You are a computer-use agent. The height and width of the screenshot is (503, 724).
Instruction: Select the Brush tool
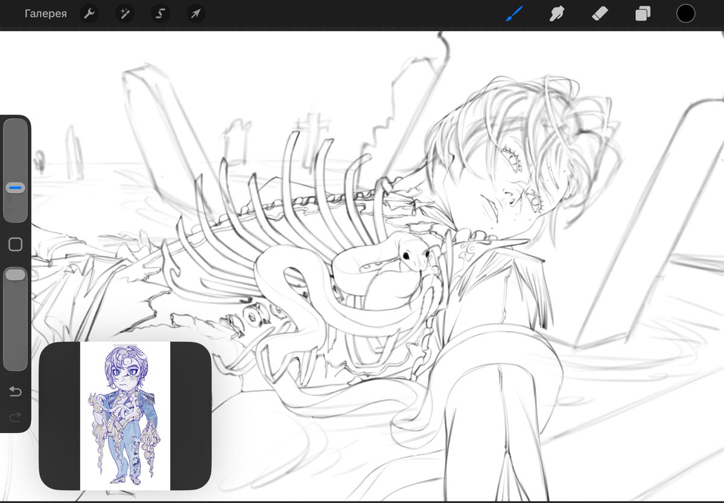(514, 13)
